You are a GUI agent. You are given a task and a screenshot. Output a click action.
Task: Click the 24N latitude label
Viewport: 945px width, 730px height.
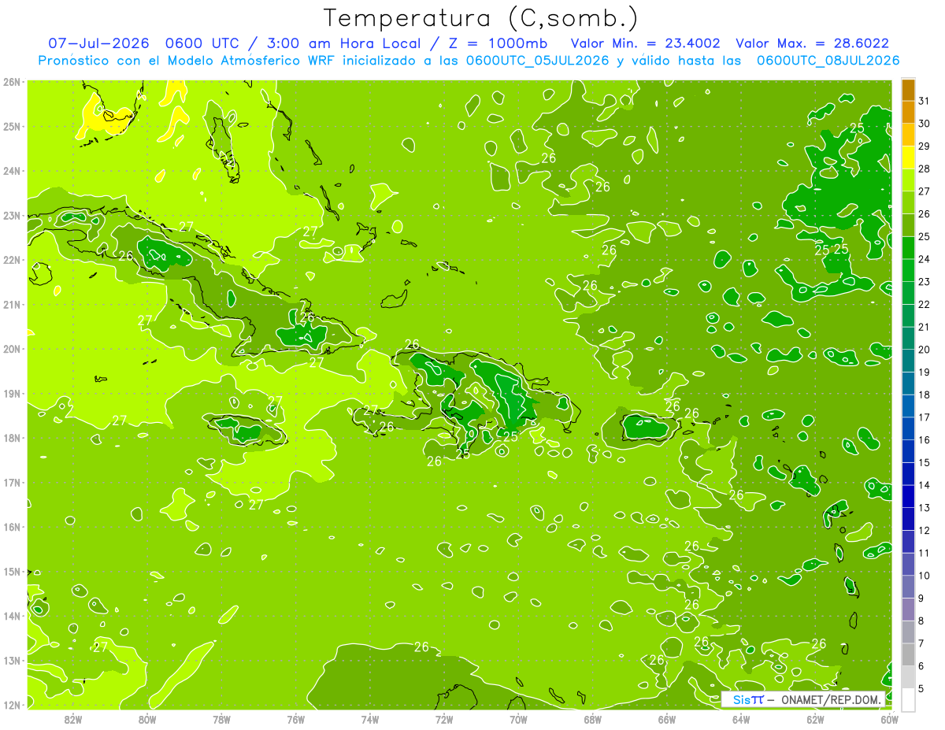pyautogui.click(x=12, y=171)
